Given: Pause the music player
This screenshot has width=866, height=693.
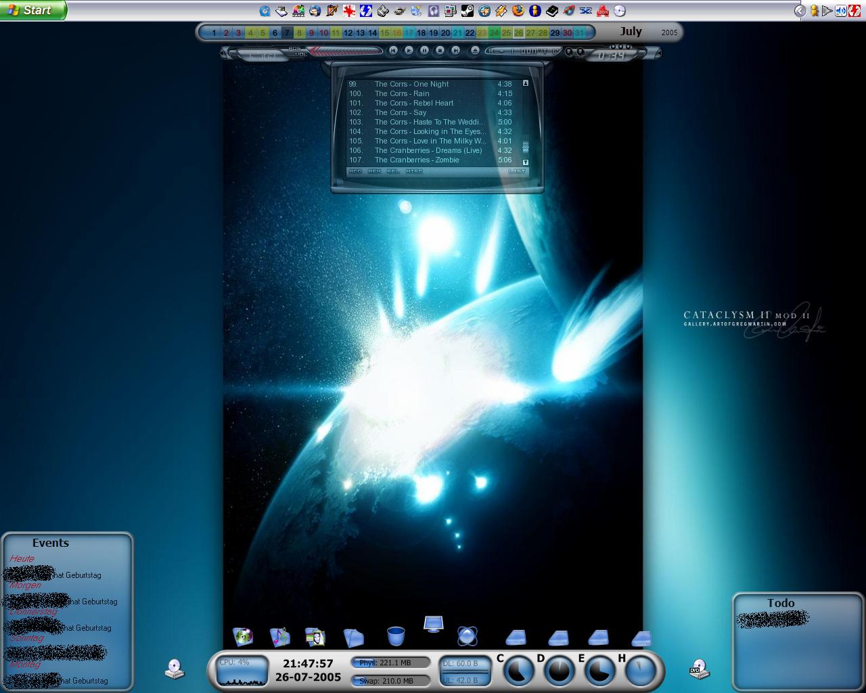Looking at the screenshot, I should click(424, 50).
